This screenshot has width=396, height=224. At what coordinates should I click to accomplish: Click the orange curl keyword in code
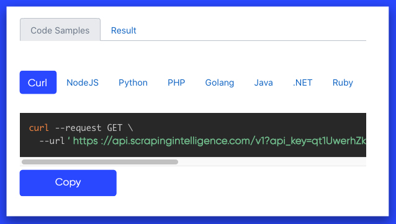tap(39, 128)
